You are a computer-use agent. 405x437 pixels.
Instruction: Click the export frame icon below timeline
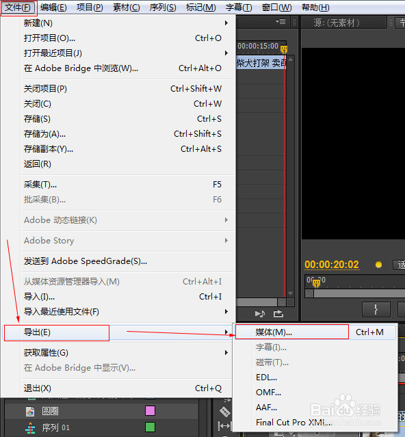278,314
